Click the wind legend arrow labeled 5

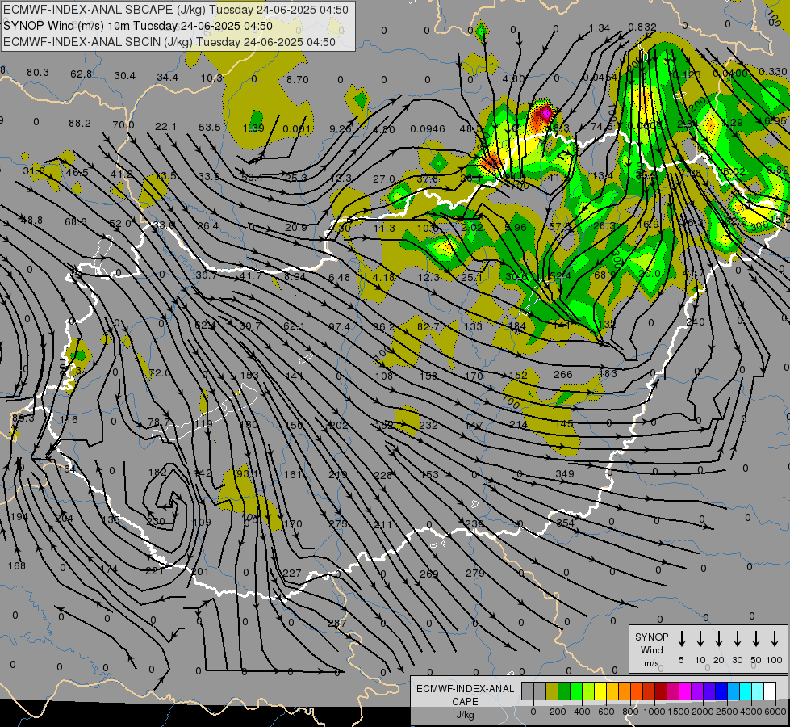pos(681,639)
